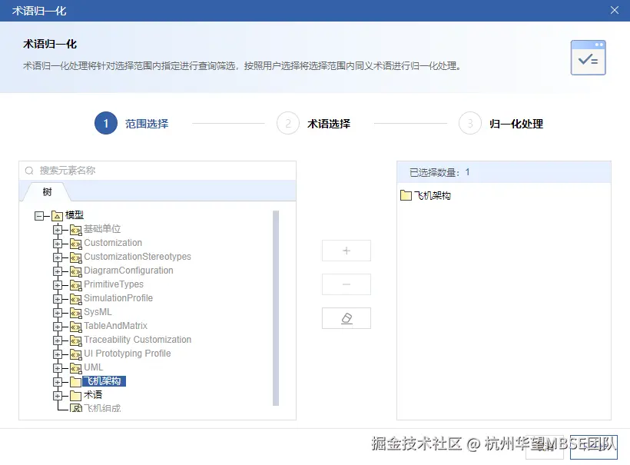Click the Traceability Customization package icon

(75, 340)
